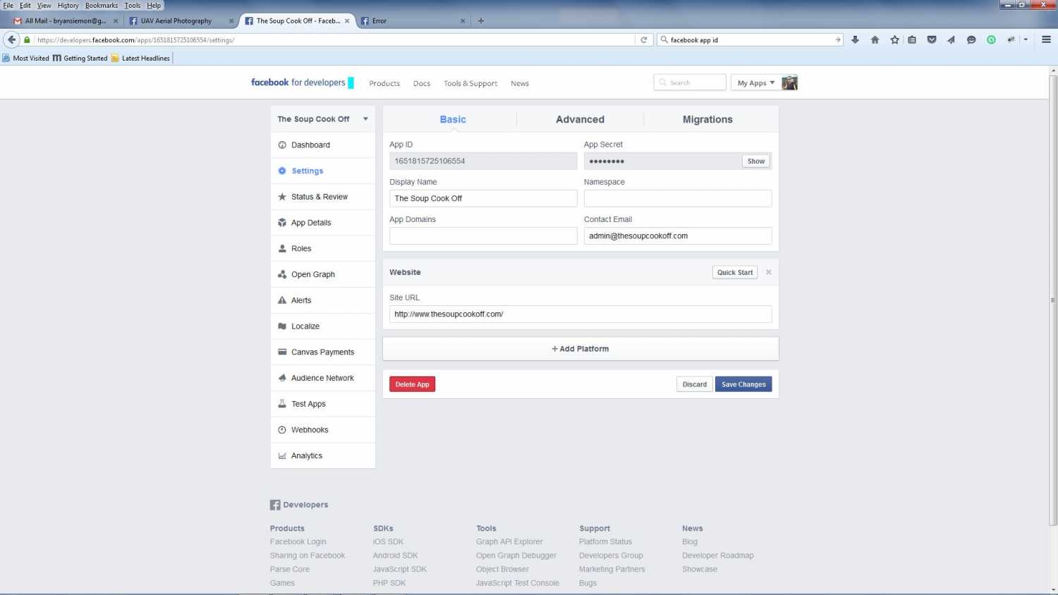Click into the Contact Email field

[x=678, y=235]
